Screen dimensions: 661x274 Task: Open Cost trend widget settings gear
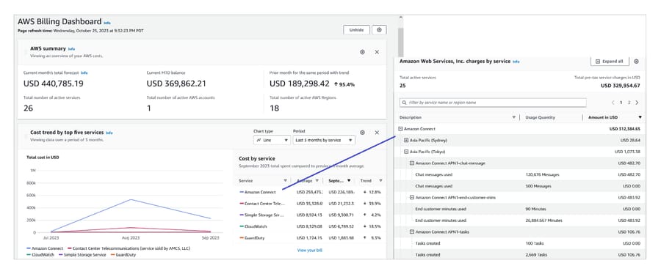point(362,133)
